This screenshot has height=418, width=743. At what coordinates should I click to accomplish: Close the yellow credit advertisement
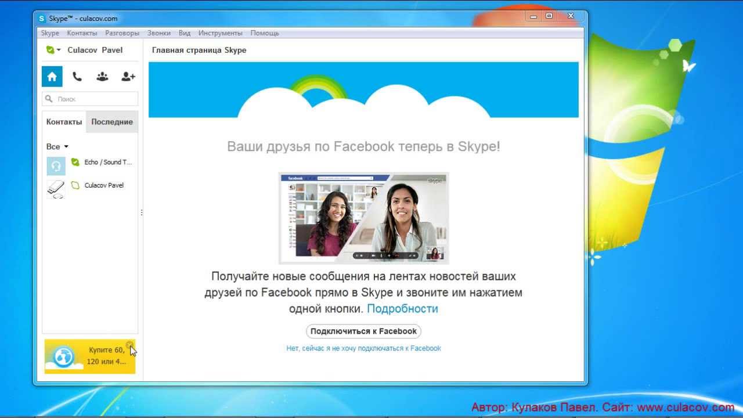[129, 345]
